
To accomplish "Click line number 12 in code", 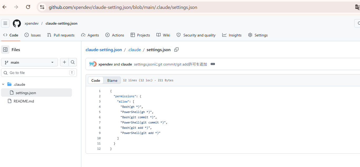I will coord(99,149).
